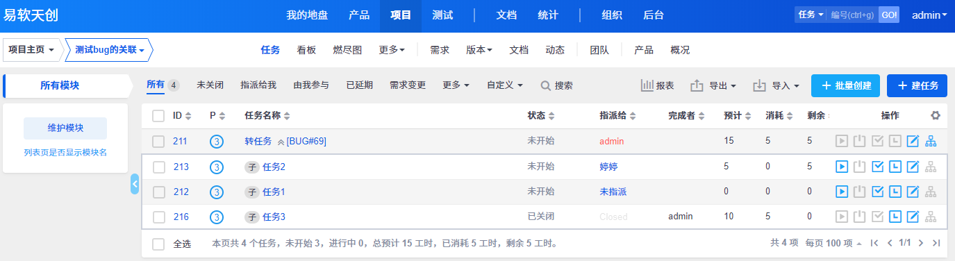Tick the checkbox for task 216

click(158, 217)
